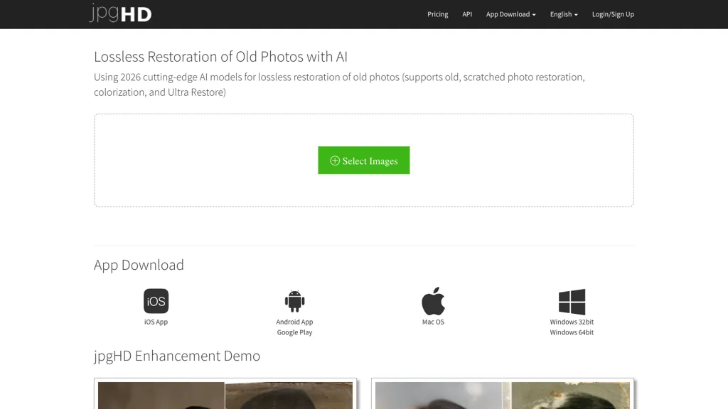This screenshot has width=728, height=409.
Task: Click the plus icon inside Select Images
Action: [x=335, y=160]
